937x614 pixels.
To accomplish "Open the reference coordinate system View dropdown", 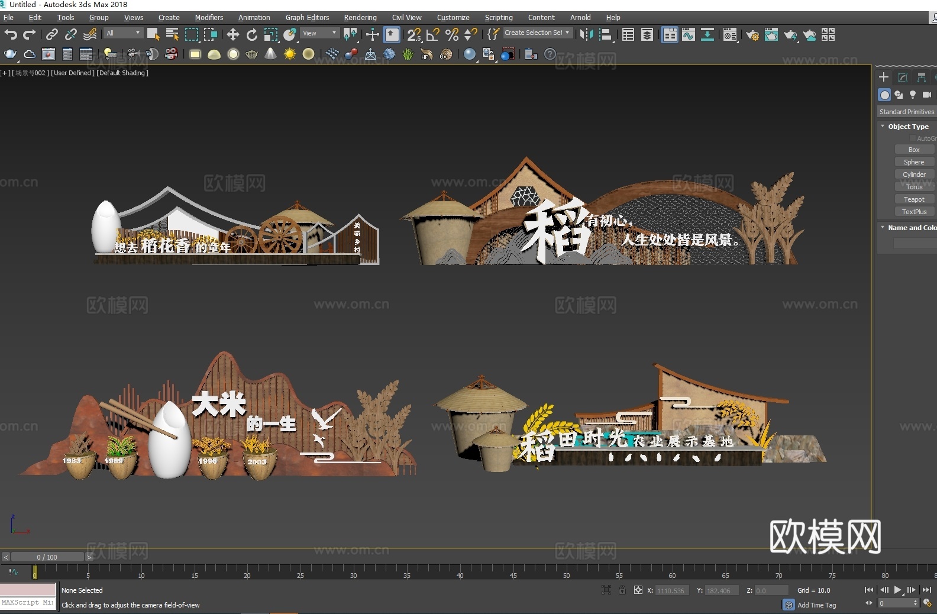I will click(319, 33).
